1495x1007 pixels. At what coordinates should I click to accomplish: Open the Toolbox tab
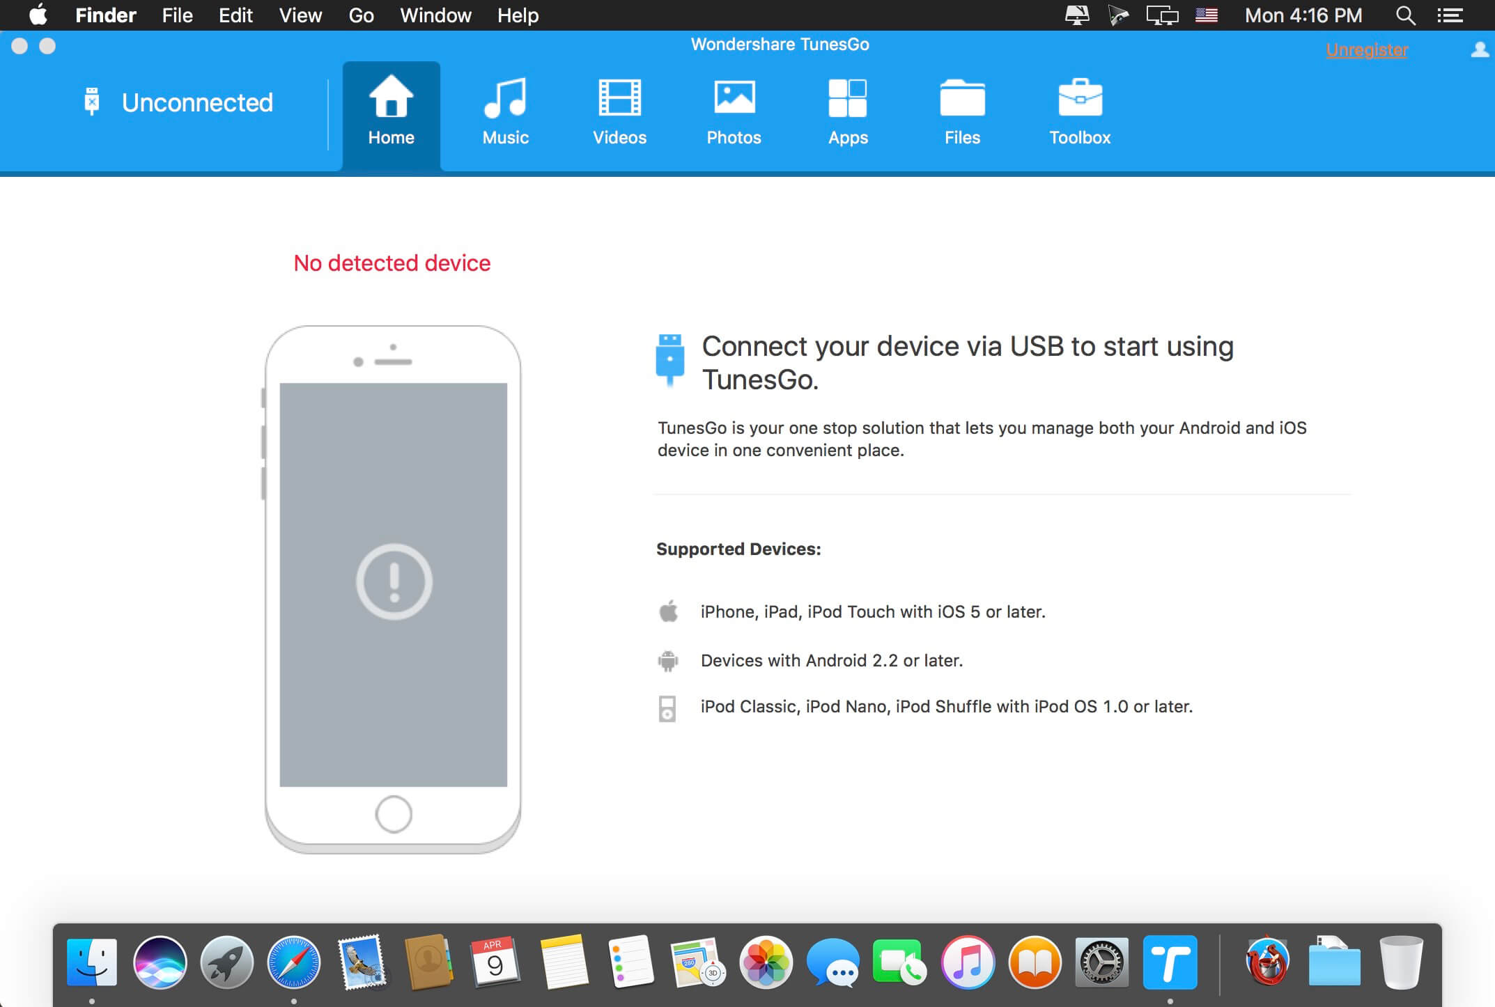click(1080, 111)
